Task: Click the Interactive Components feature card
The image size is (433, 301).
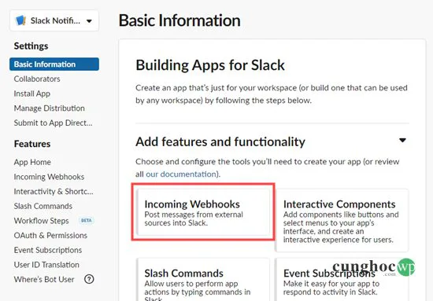Action: tap(342, 220)
